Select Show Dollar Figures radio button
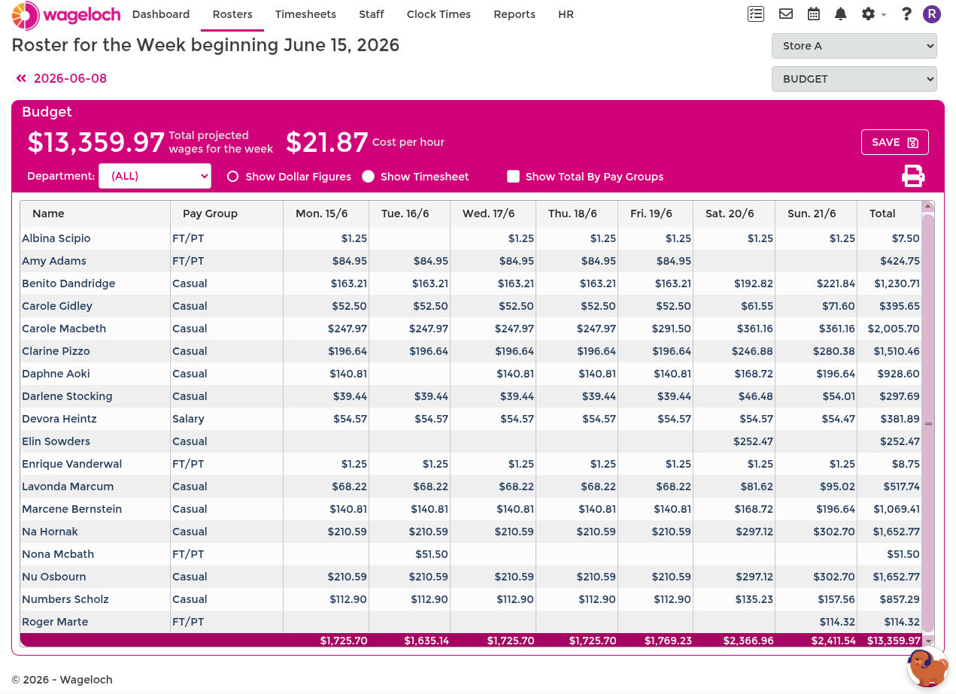Image resolution: width=956 pixels, height=694 pixels. click(233, 177)
